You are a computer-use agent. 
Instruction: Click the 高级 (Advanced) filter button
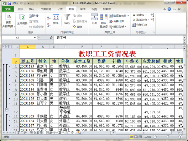[77, 27]
